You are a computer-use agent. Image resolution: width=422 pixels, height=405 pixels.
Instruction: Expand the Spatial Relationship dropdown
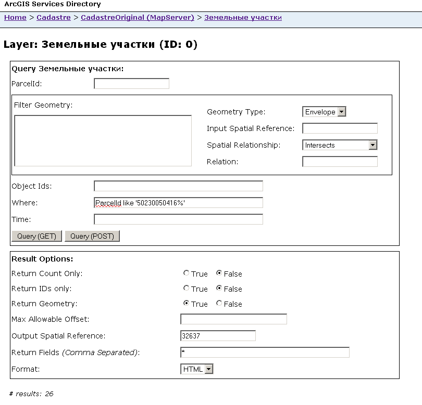(x=340, y=146)
